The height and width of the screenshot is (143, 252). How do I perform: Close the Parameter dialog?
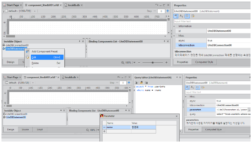tap(177, 116)
